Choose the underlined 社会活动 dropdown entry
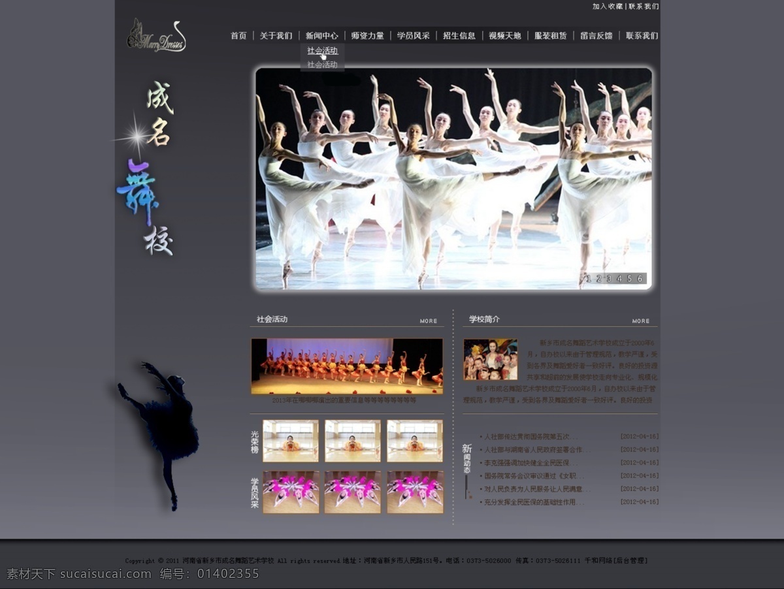Image resolution: width=784 pixels, height=589 pixels. click(322, 51)
